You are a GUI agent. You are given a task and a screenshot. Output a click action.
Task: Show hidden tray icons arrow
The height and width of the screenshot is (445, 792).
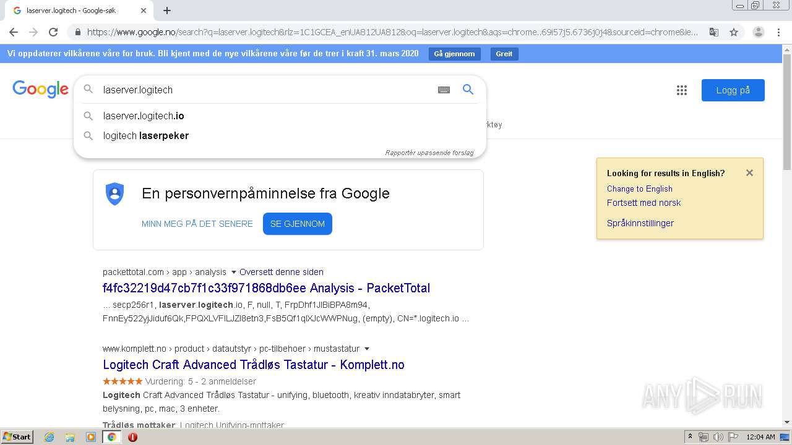coord(690,437)
